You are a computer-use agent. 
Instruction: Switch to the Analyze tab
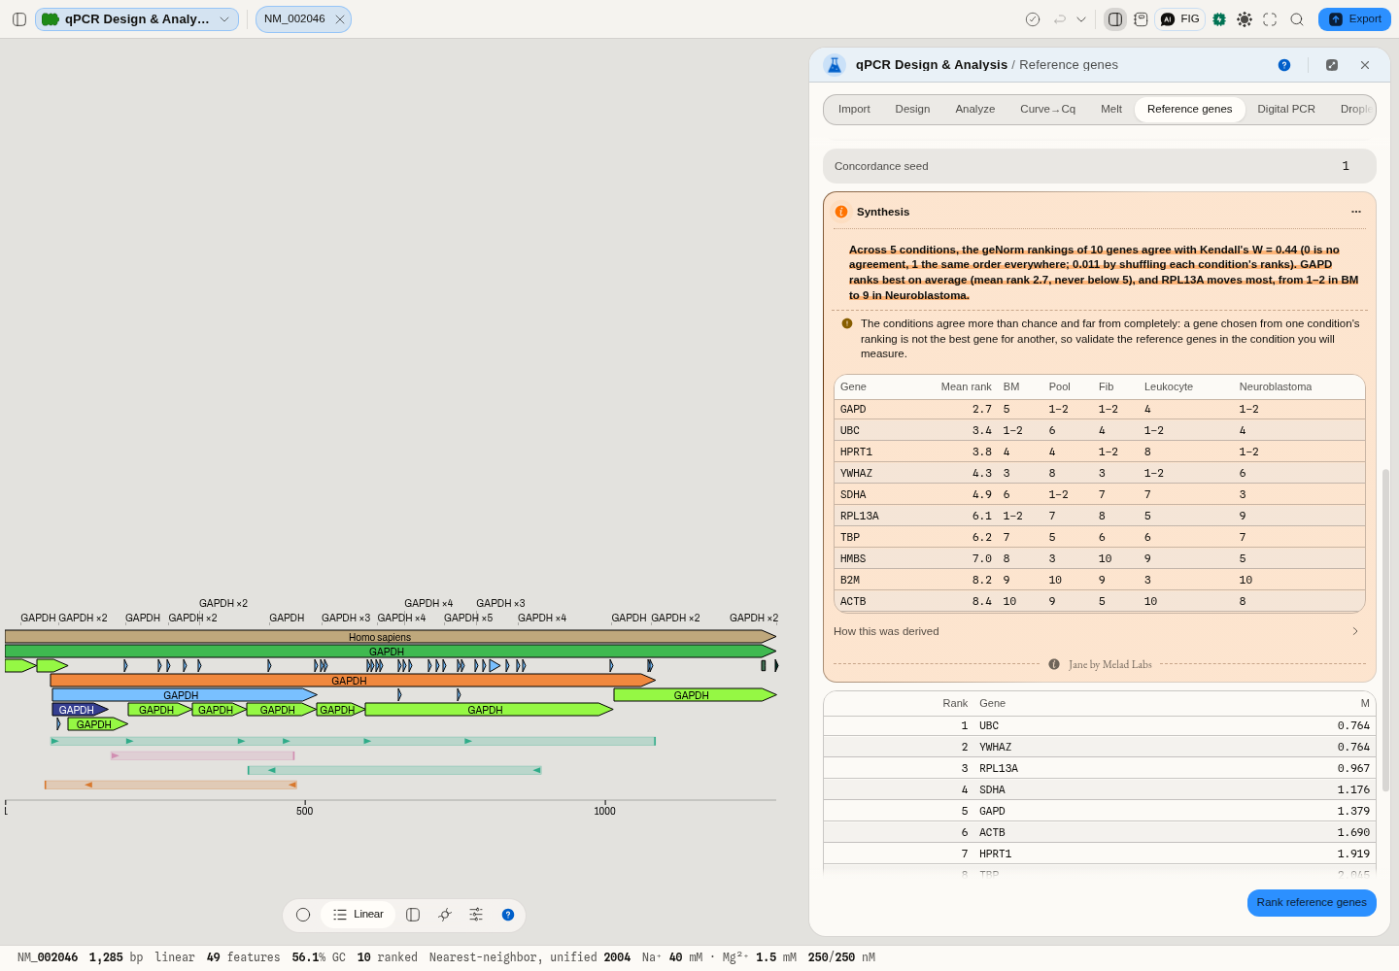point(975,109)
